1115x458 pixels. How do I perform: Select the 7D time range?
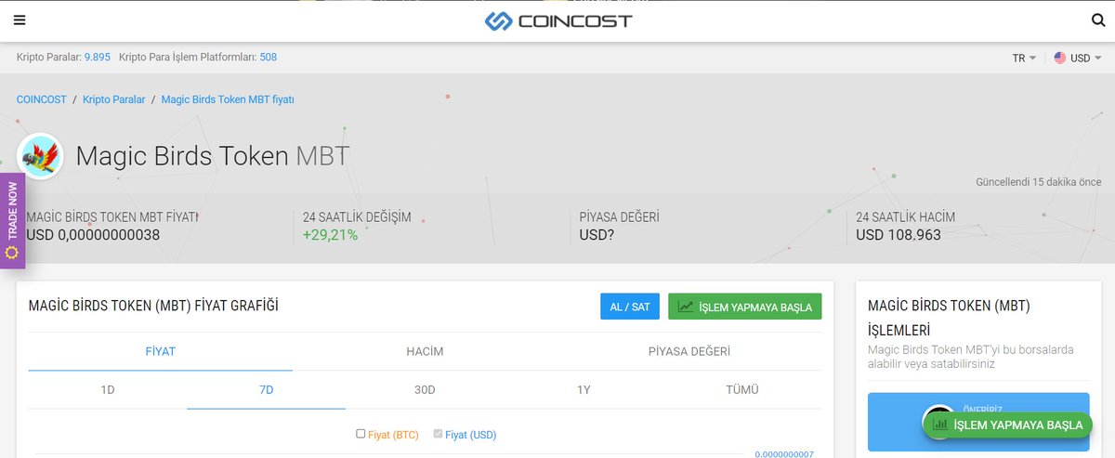tap(267, 390)
